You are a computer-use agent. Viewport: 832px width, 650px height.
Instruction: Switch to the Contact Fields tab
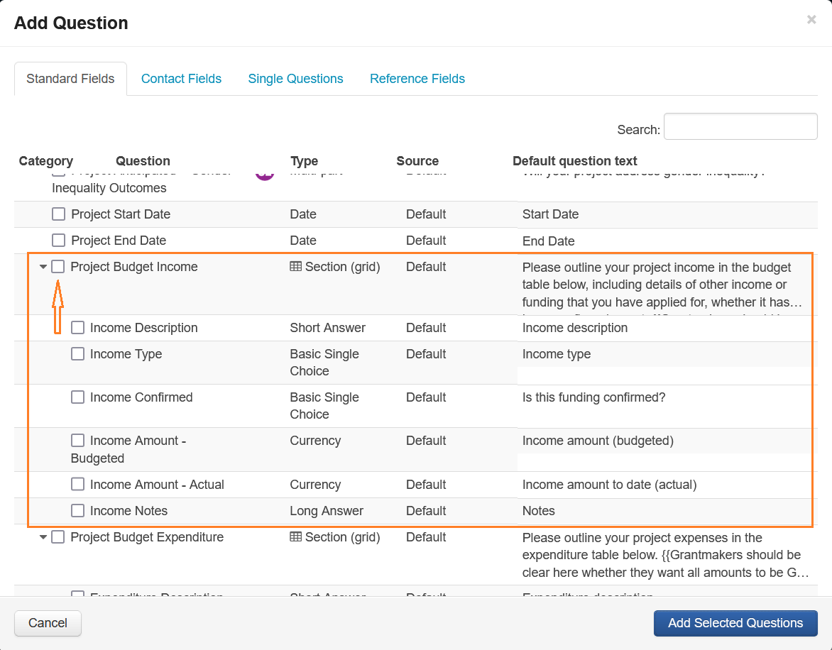click(181, 79)
